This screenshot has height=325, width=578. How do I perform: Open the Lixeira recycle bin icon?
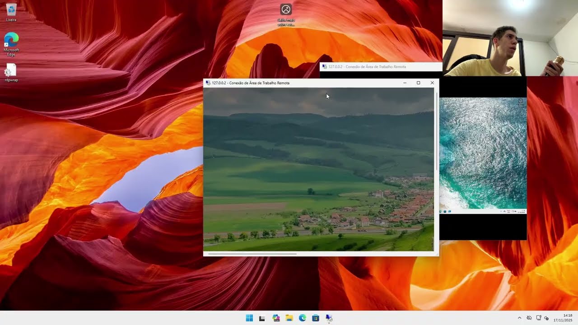pos(11,12)
